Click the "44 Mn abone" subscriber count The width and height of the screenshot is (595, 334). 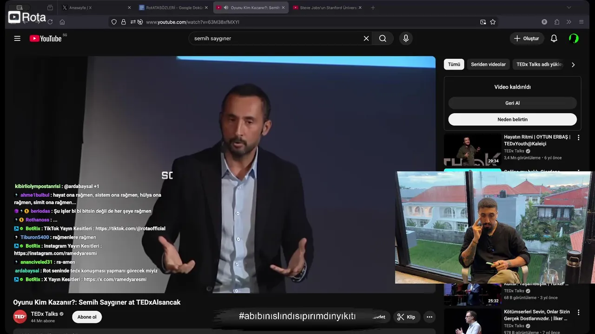click(43, 321)
